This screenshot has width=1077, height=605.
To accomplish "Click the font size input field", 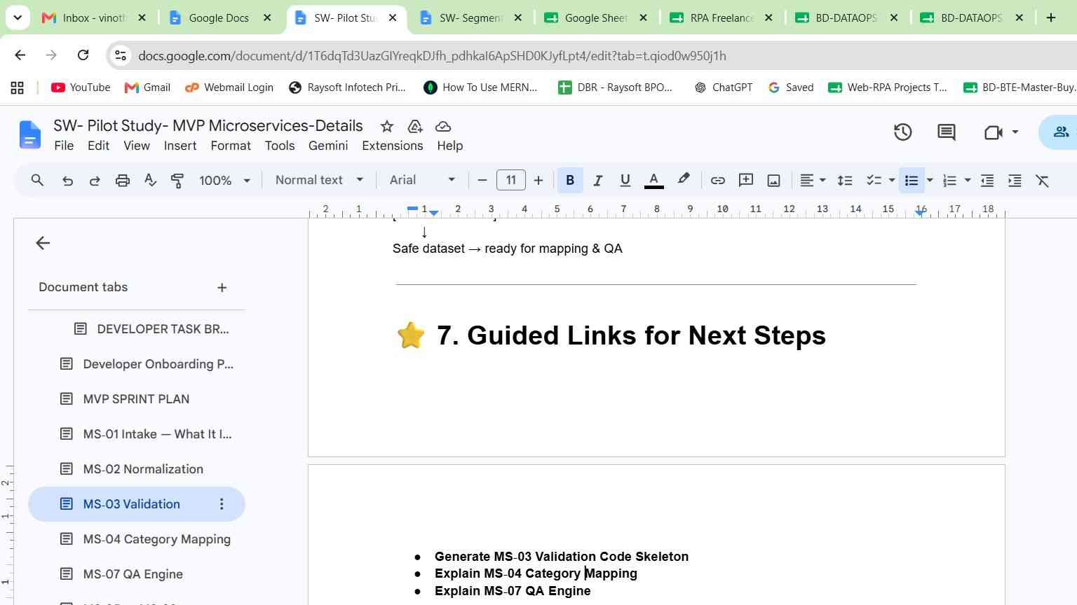I will (x=510, y=180).
